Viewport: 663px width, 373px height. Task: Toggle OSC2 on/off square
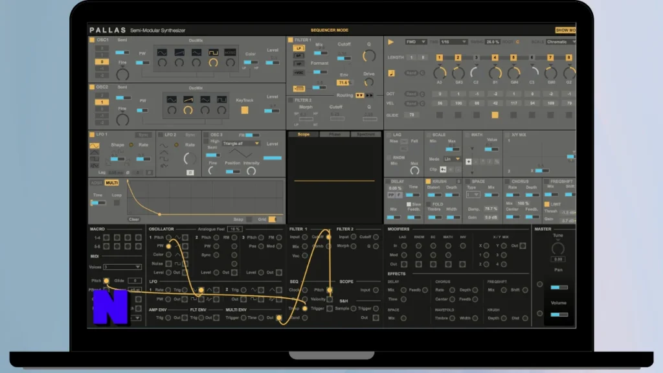pos(92,87)
